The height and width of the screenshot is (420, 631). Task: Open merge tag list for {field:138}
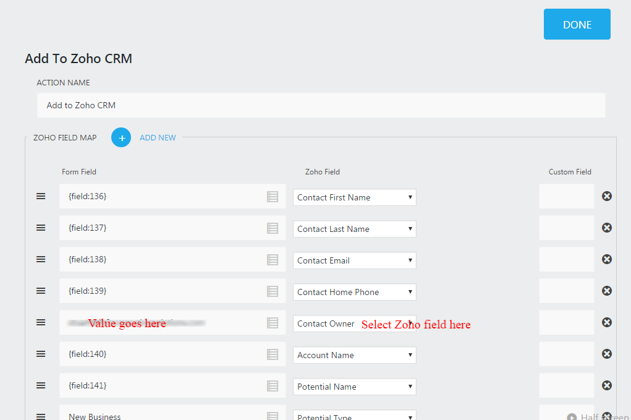(273, 260)
